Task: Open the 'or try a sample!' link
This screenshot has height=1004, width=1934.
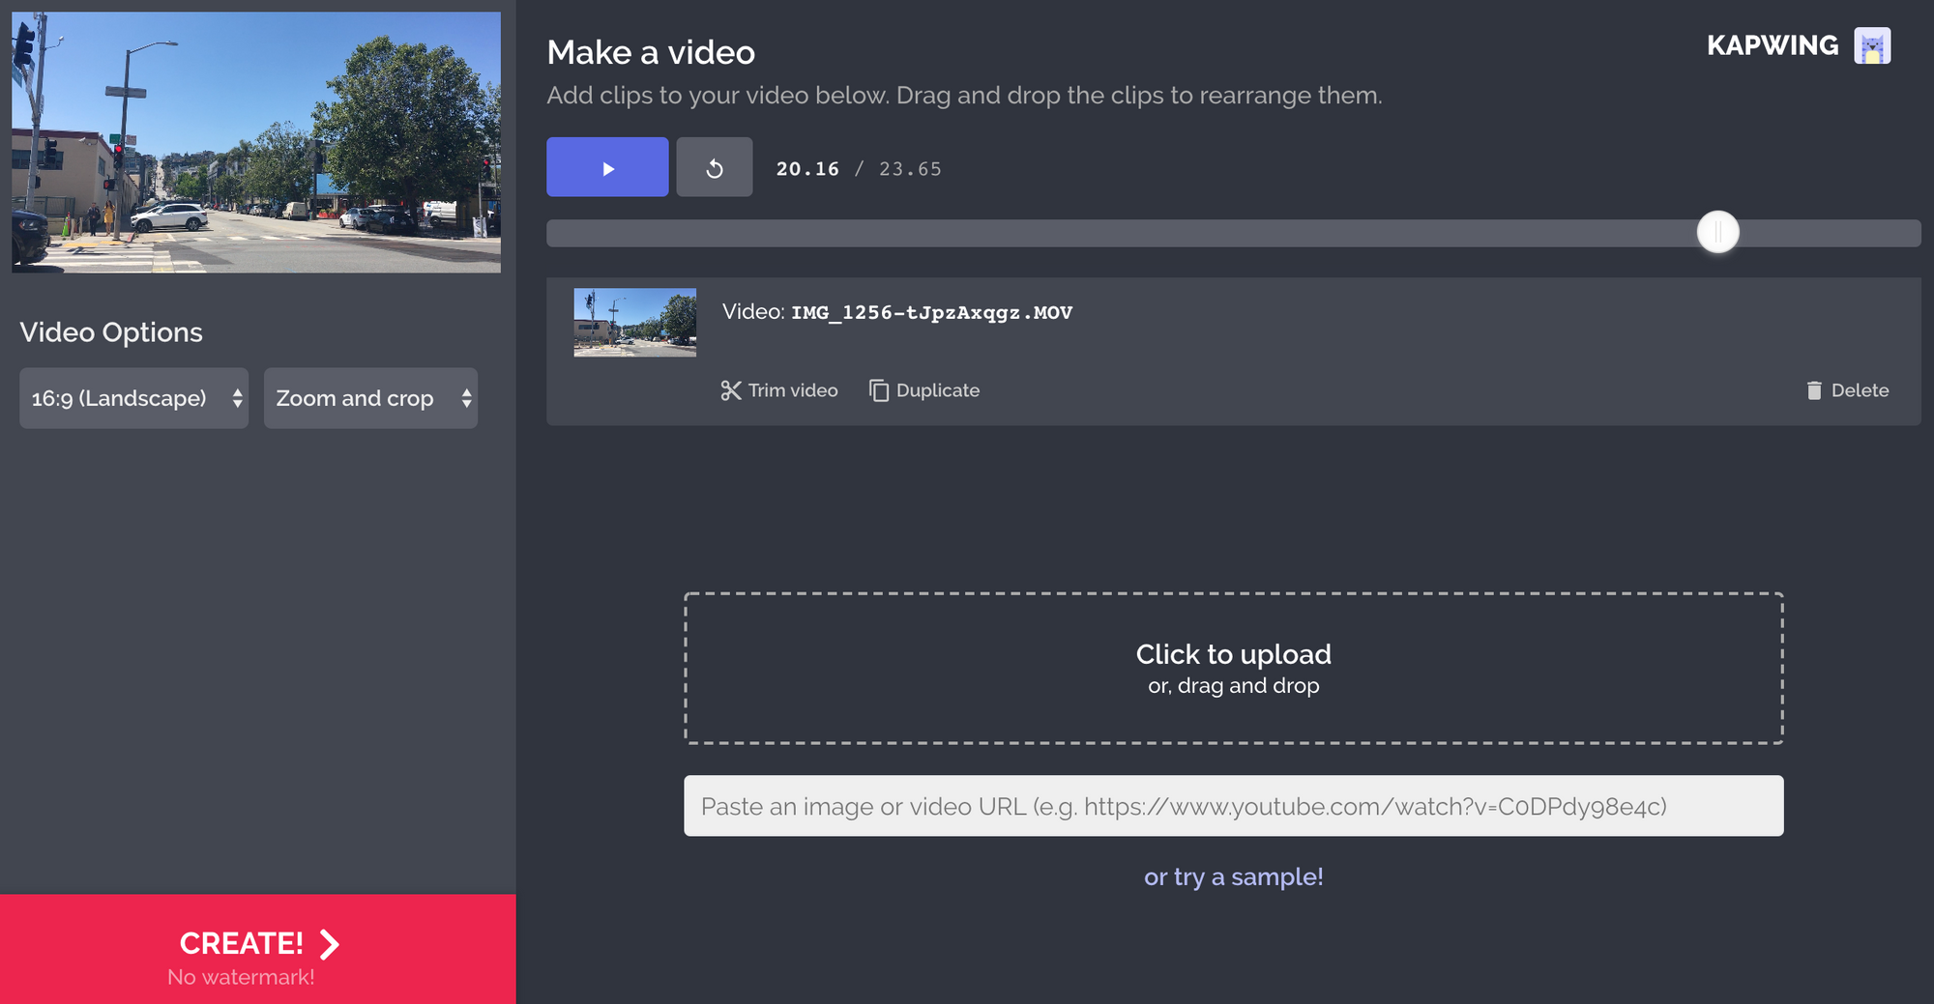Action: [1233, 876]
